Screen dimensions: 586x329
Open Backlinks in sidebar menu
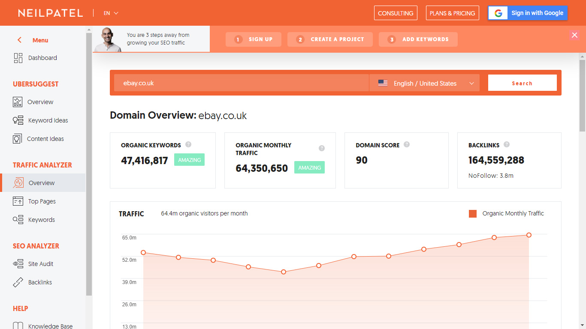click(x=40, y=282)
